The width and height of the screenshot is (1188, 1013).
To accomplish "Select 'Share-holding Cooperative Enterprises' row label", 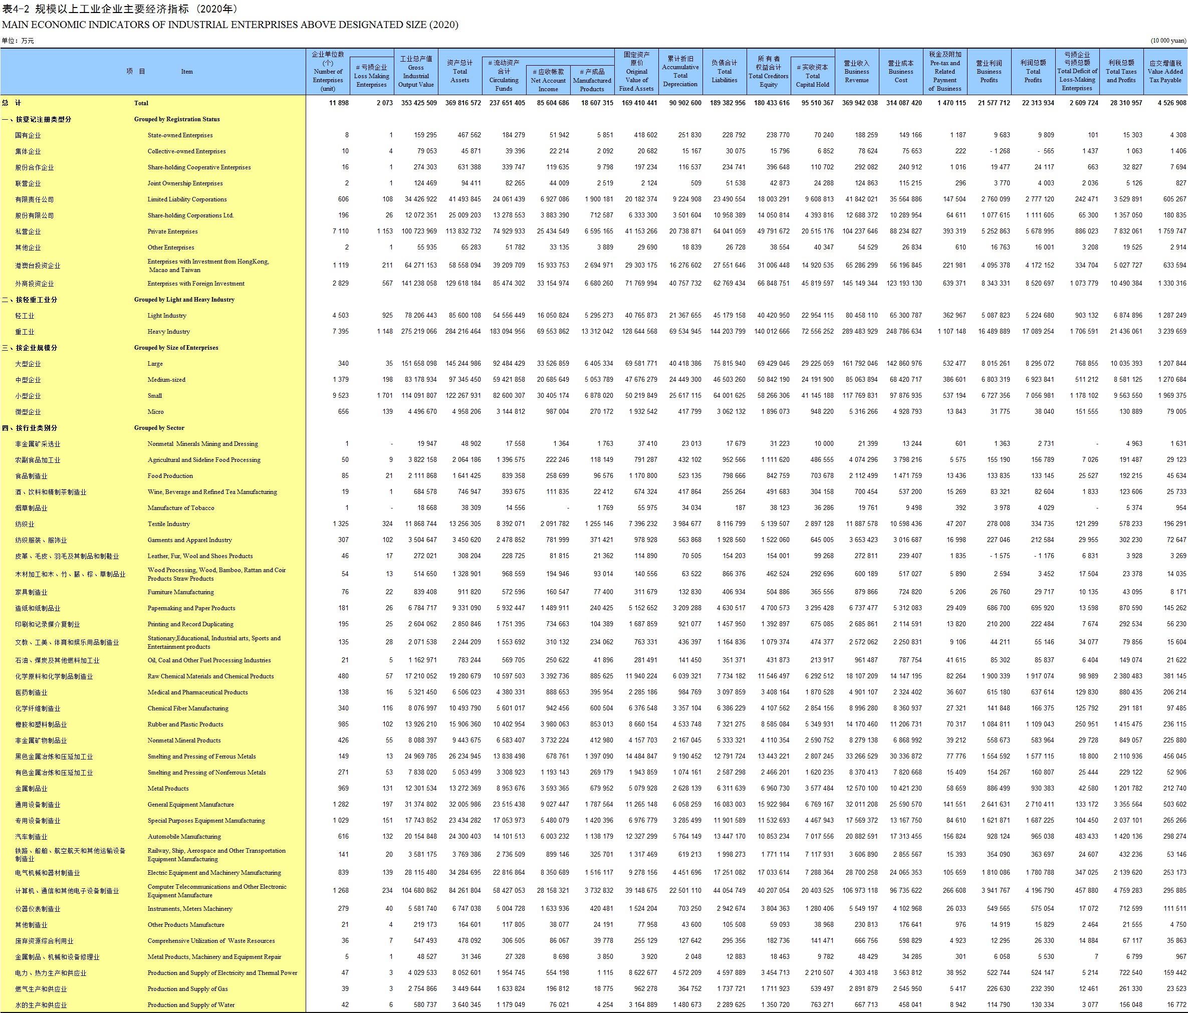I will pyautogui.click(x=199, y=167).
